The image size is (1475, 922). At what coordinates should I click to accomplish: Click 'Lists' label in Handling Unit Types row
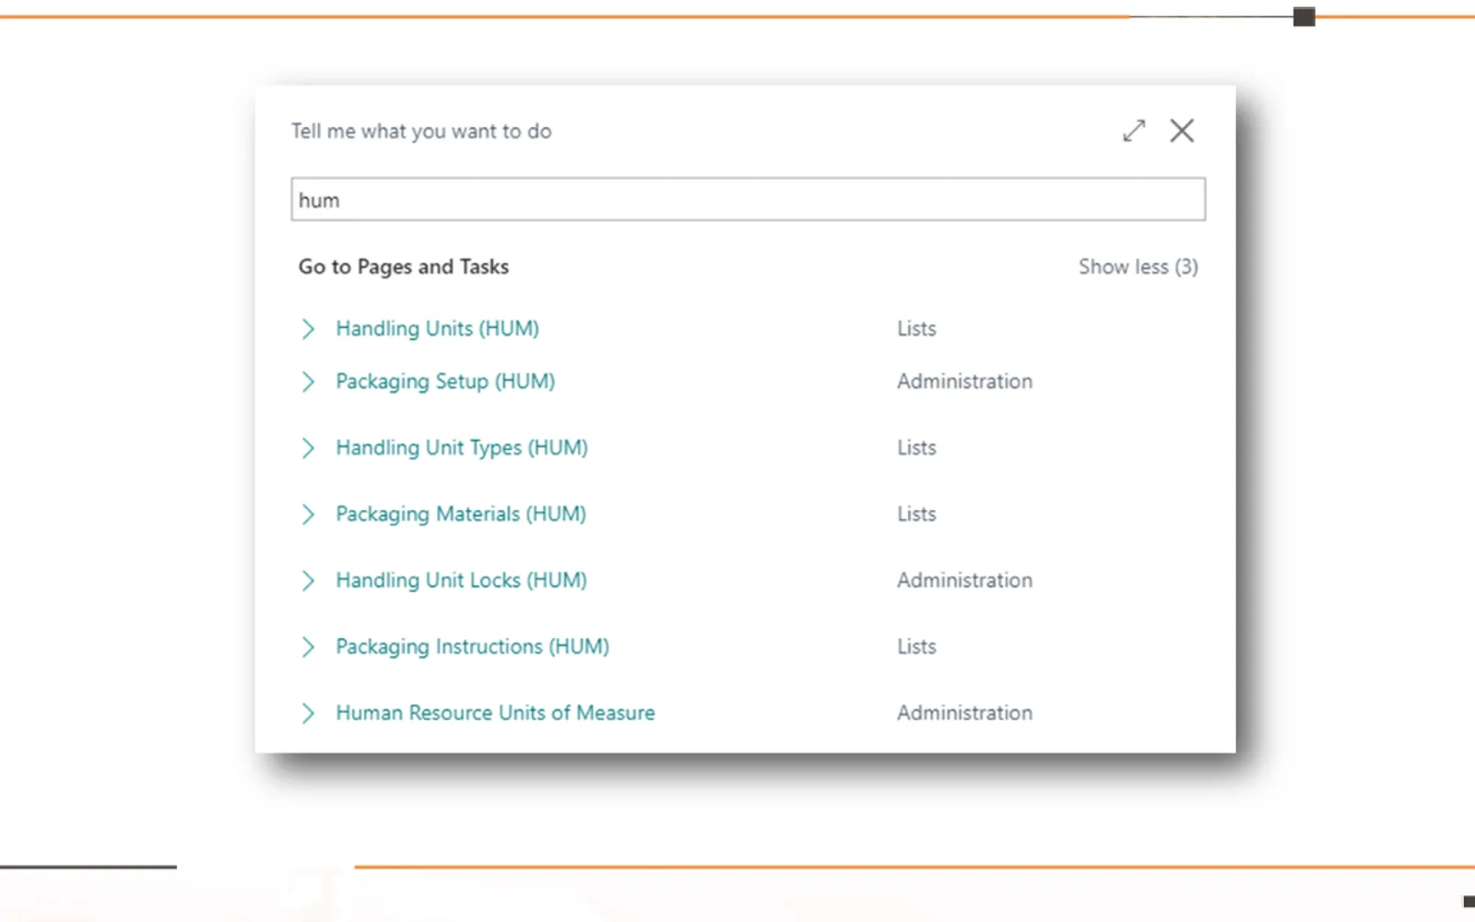pos(916,447)
